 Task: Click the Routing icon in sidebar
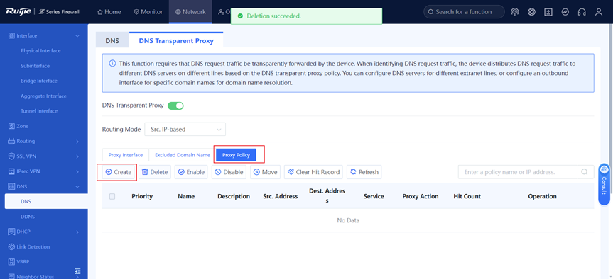11,141
